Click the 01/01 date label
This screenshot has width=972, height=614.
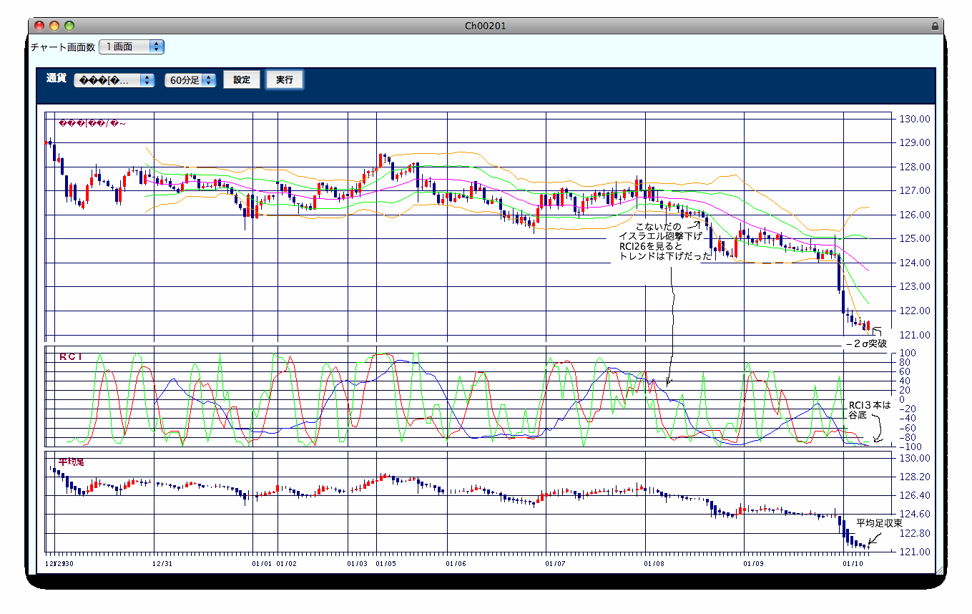click(262, 564)
